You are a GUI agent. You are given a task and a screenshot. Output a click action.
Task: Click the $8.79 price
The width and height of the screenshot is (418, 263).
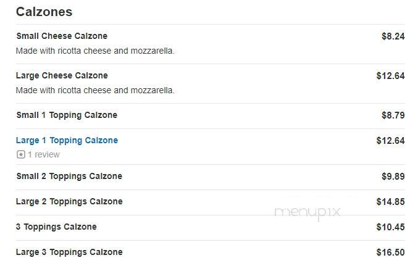click(393, 115)
